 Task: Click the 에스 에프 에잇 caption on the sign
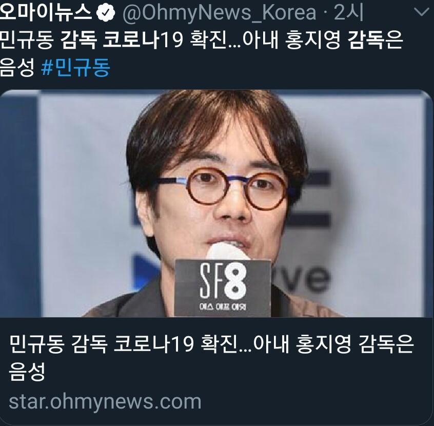[223, 306]
